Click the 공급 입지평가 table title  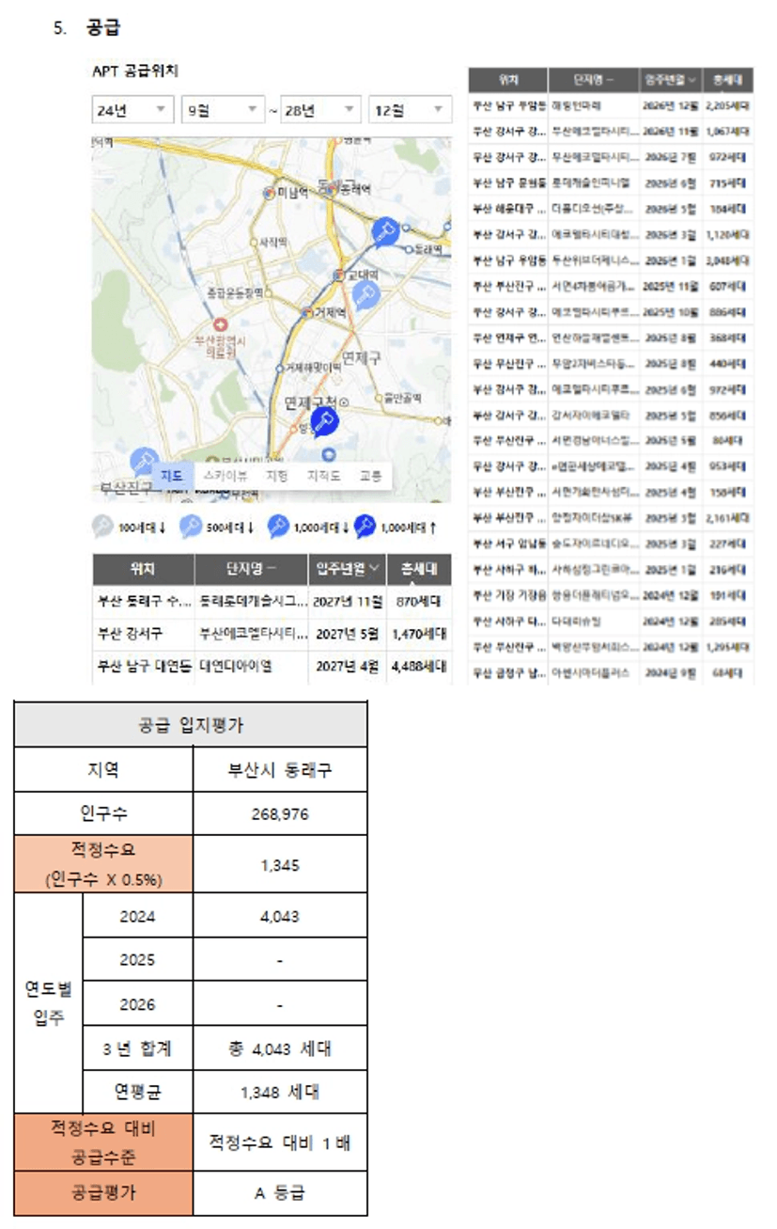[x=191, y=725]
